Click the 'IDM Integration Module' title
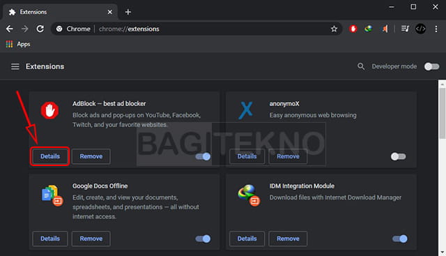 [302, 186]
